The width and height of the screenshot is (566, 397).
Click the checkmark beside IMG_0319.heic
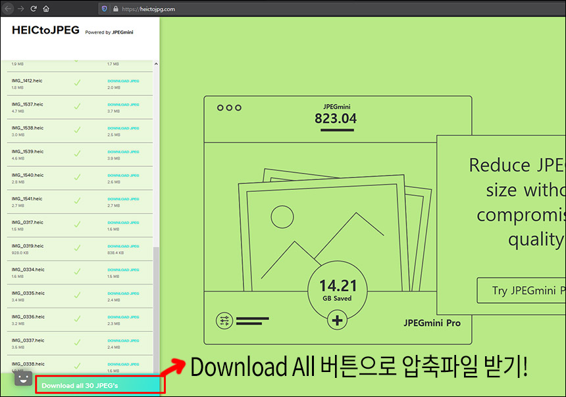(x=77, y=248)
